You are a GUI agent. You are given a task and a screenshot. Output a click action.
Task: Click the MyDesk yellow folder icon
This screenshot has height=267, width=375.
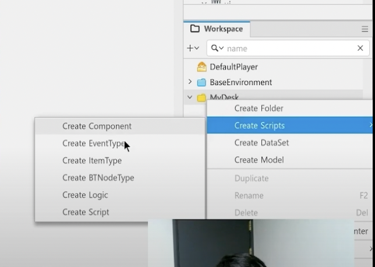point(201,97)
